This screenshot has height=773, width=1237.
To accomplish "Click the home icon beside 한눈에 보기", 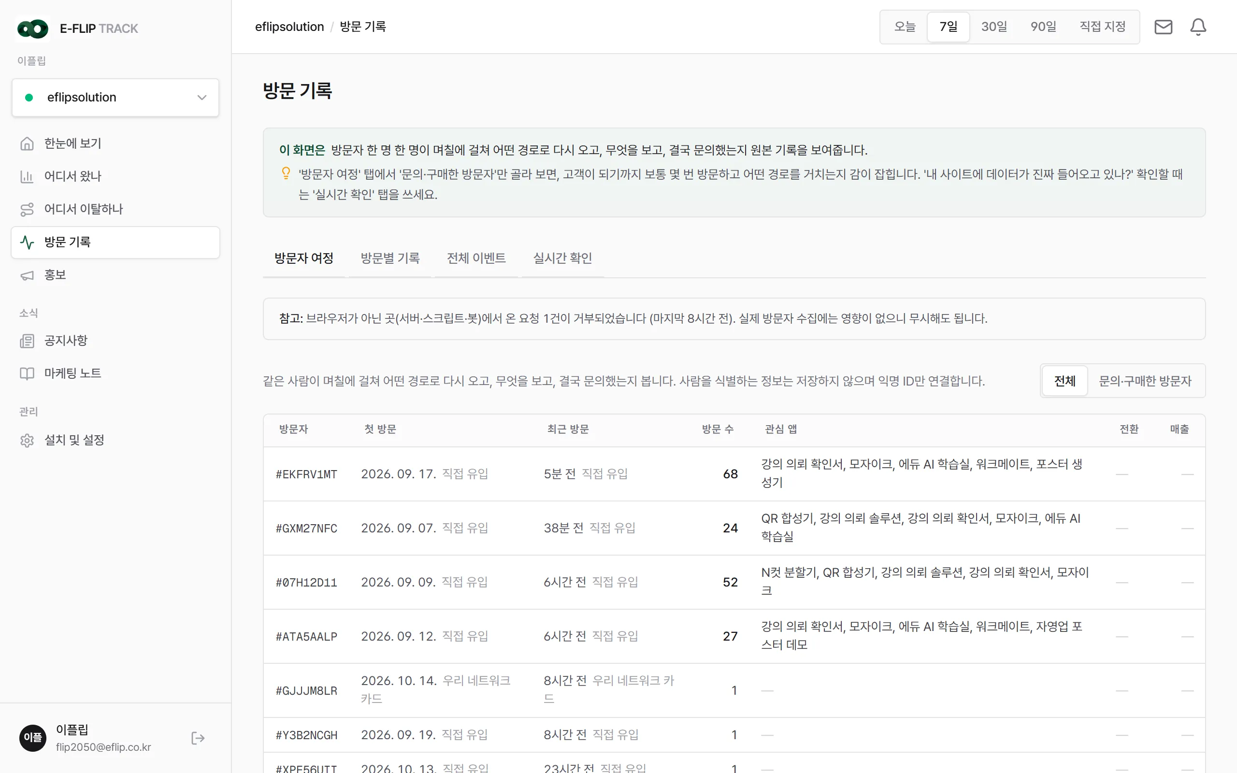I will 27,143.
